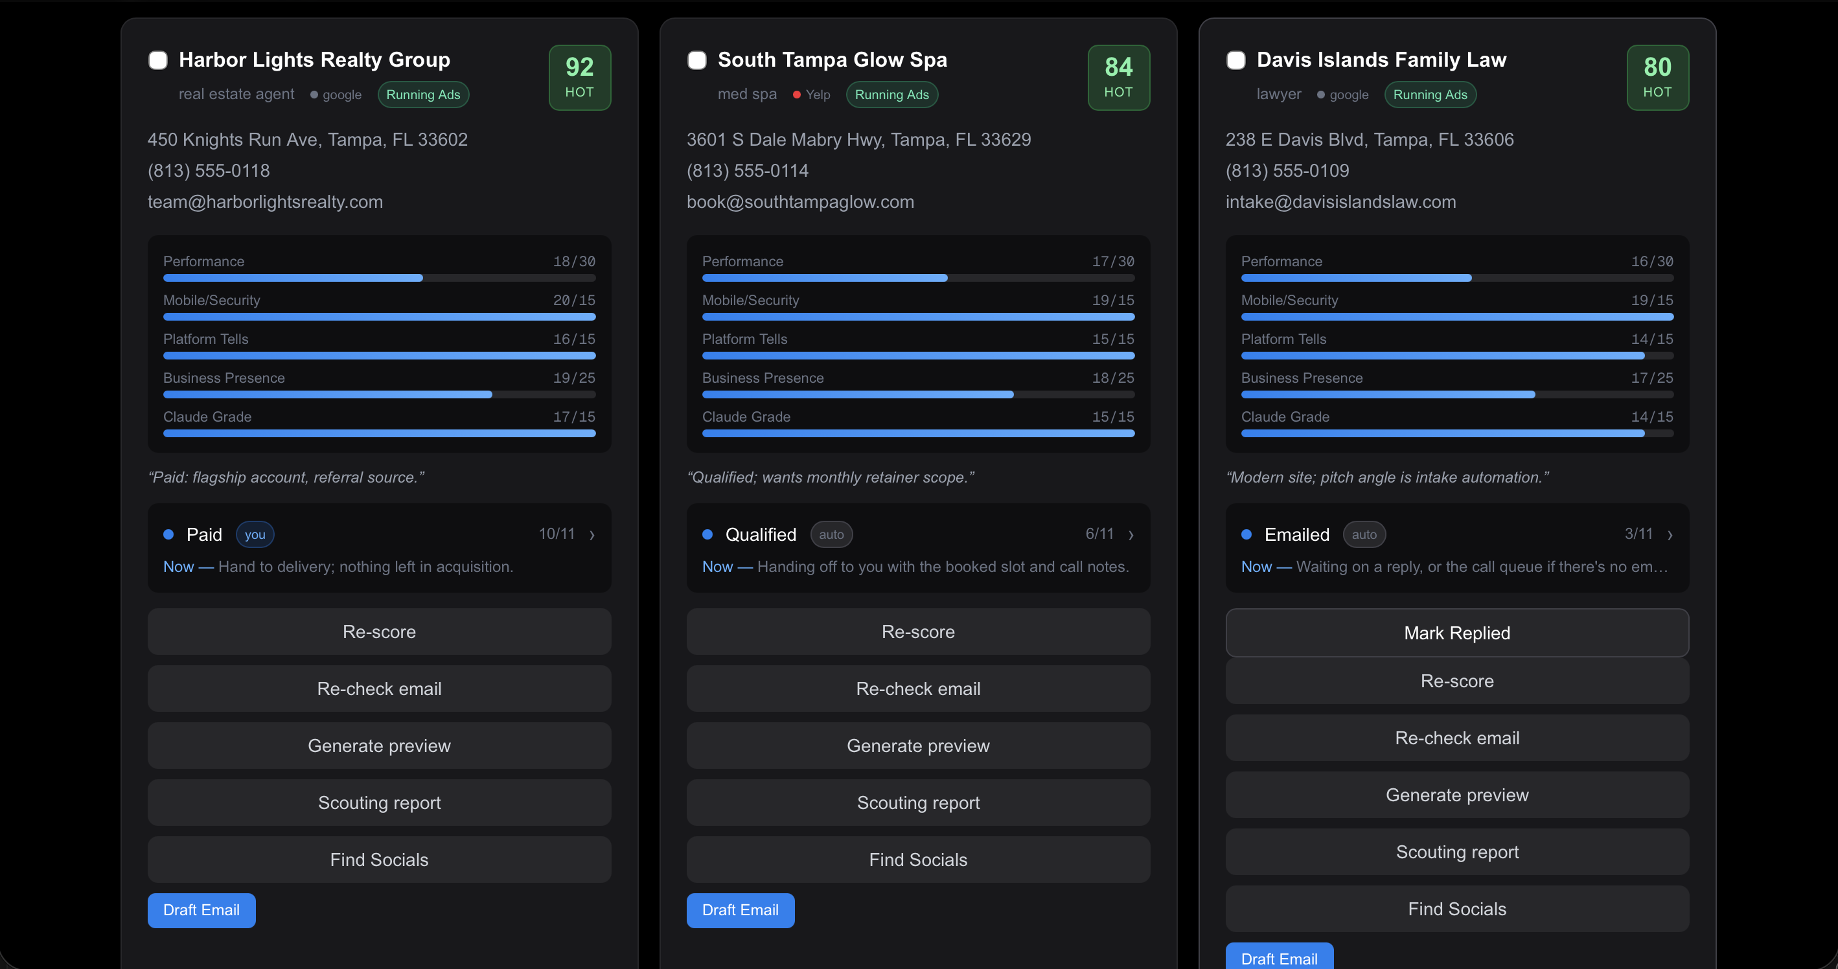Re-score Davis Islands Family Law
Viewport: 1838px width, 969px height.
[1457, 681]
